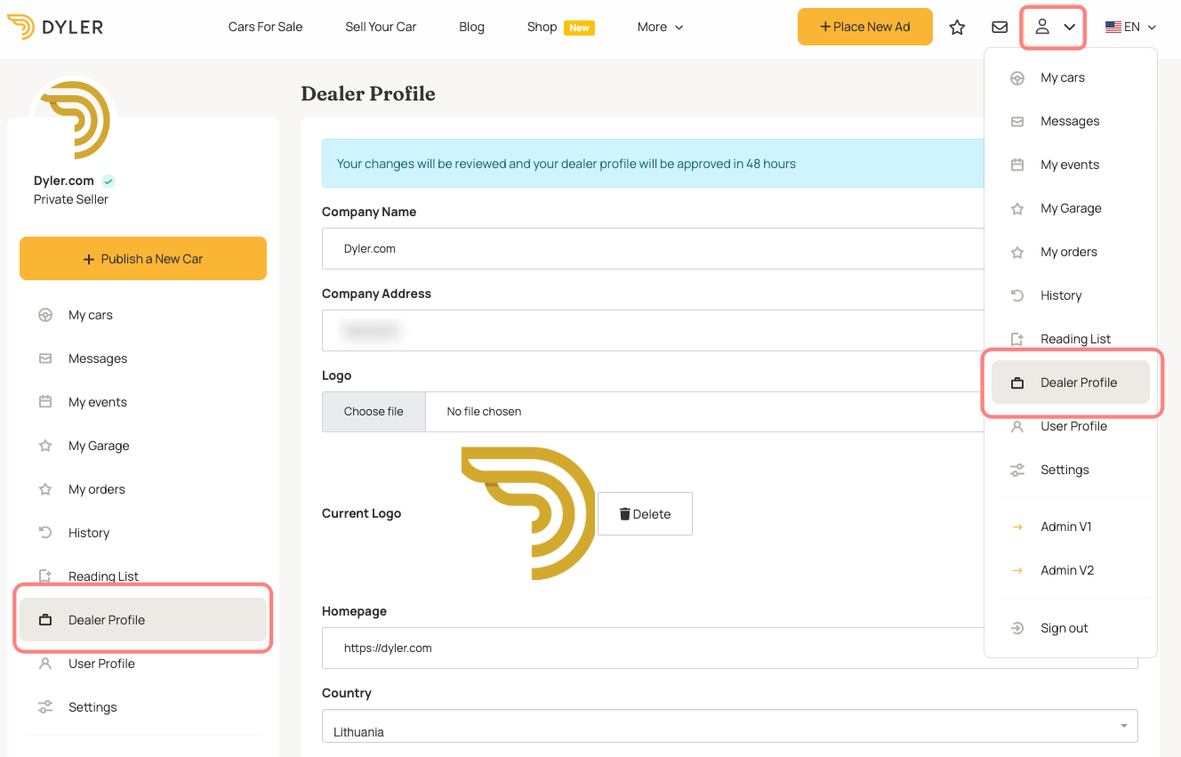Screen dimensions: 1181x757
Task: Click sliders icon beside sidebar Settings
Action: 45,707
